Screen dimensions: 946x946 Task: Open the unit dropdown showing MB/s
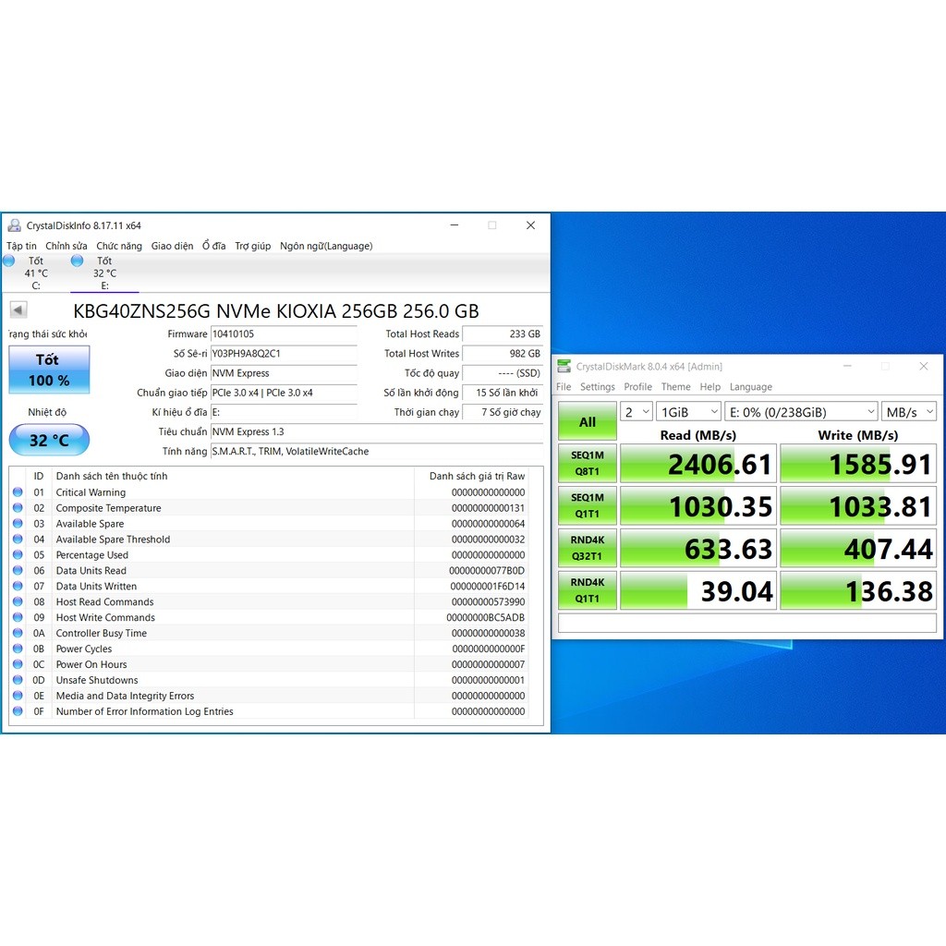[909, 412]
